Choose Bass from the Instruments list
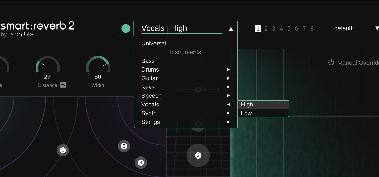Screen dimensions: 379x177 click(148, 61)
